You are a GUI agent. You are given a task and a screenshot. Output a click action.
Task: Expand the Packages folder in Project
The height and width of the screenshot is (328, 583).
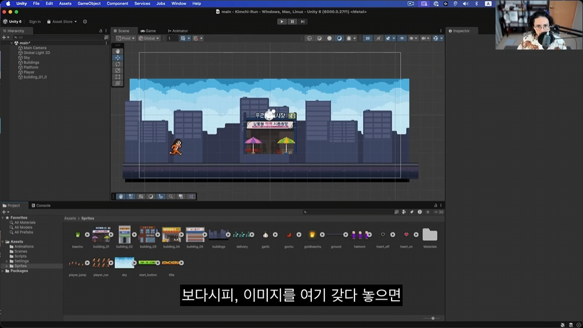(x=3, y=271)
